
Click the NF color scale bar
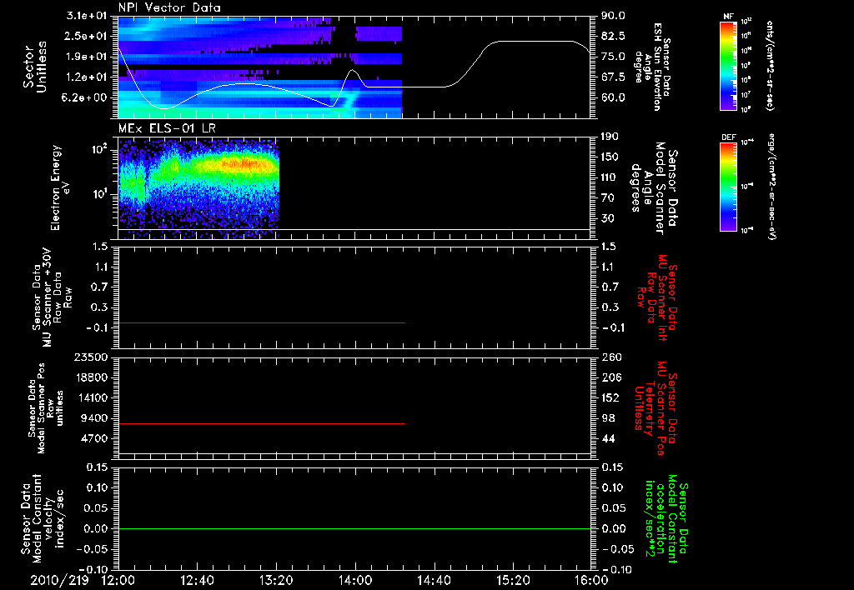pos(728,66)
